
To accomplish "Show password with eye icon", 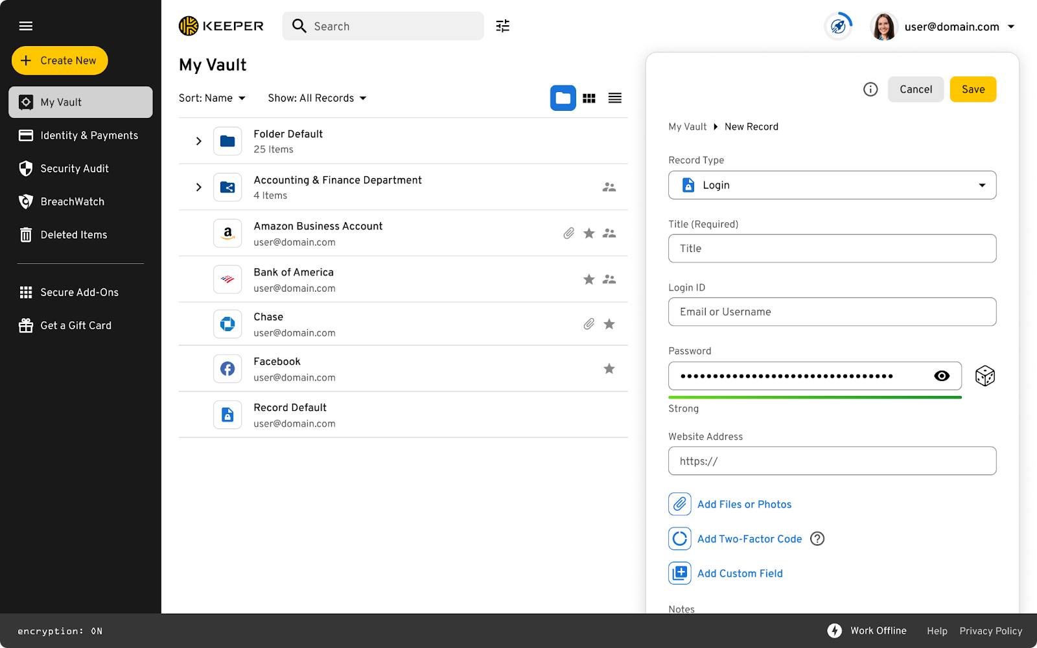I will (942, 376).
